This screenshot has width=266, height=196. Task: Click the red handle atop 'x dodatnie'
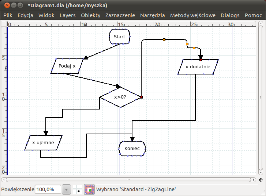click(x=201, y=59)
